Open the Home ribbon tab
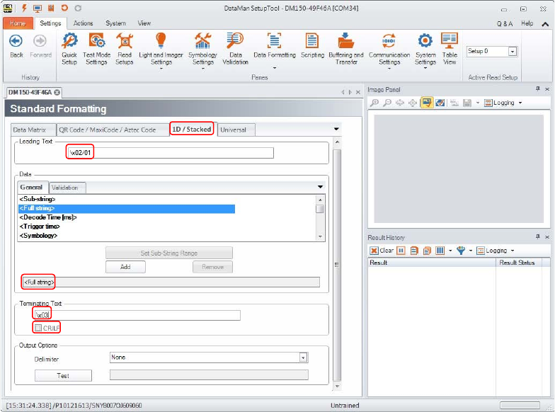Viewport: 555px width, 412px height. point(18,23)
